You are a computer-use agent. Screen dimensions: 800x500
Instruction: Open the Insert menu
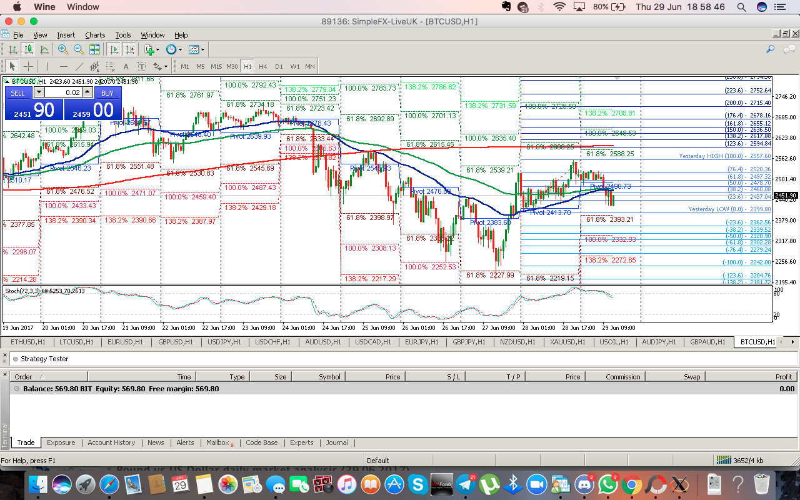point(66,35)
